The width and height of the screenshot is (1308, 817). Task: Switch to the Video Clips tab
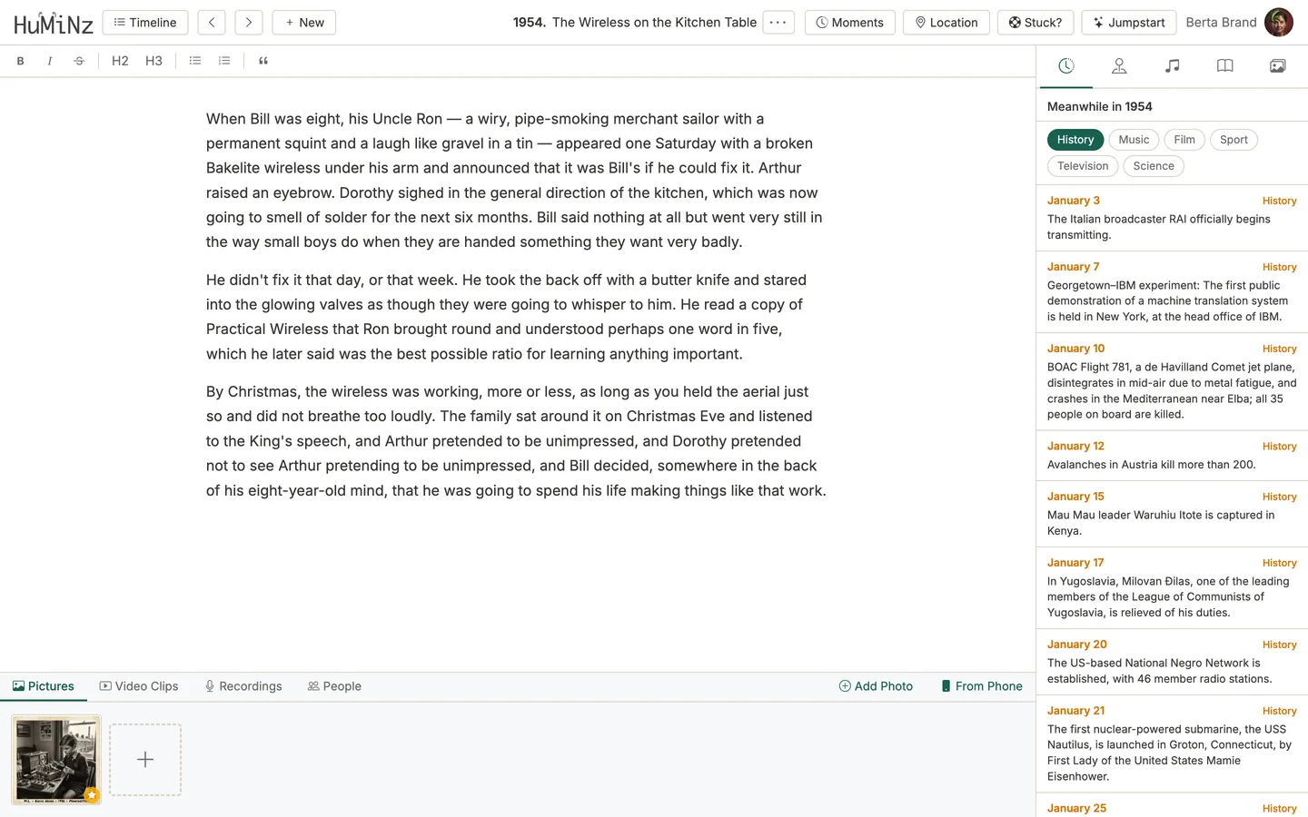click(139, 686)
